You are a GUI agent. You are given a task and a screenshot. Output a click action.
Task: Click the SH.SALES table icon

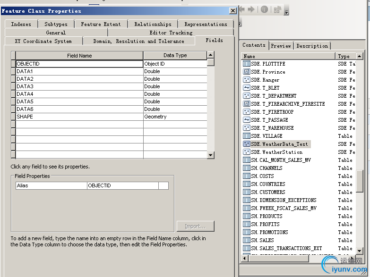point(247,240)
